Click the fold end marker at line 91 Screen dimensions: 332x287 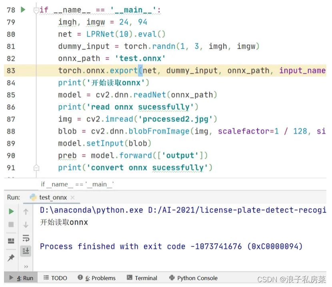(x=36, y=168)
